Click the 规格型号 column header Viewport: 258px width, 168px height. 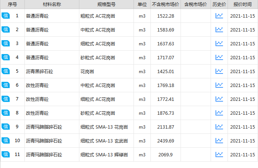[106, 4]
